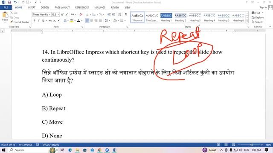
Task: Click the Cut scissors icon
Action: click(x=12, y=13)
